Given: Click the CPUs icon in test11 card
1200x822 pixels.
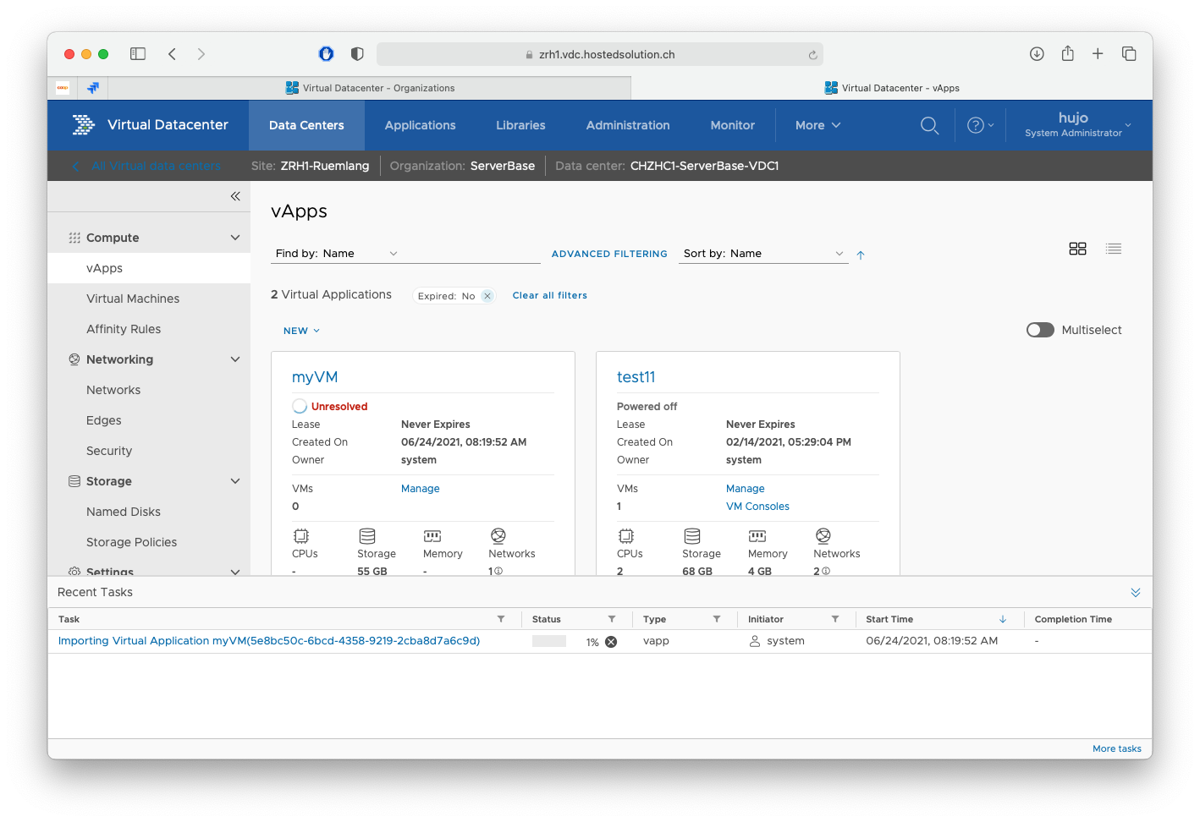Looking at the screenshot, I should (626, 536).
